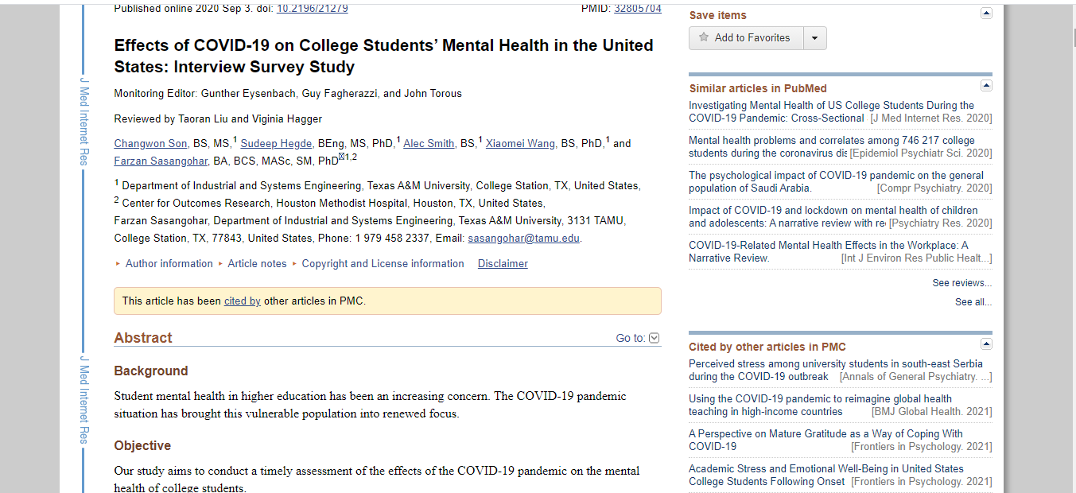The height and width of the screenshot is (493, 1076).
Task: Expand Author information details
Action: coord(169,264)
